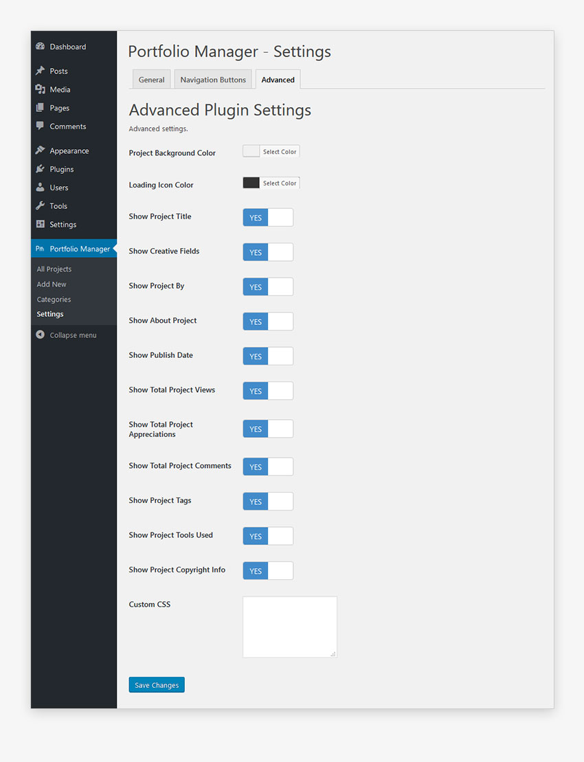Click the Dashboard icon in sidebar
Screen dimensions: 584x762
pos(41,47)
